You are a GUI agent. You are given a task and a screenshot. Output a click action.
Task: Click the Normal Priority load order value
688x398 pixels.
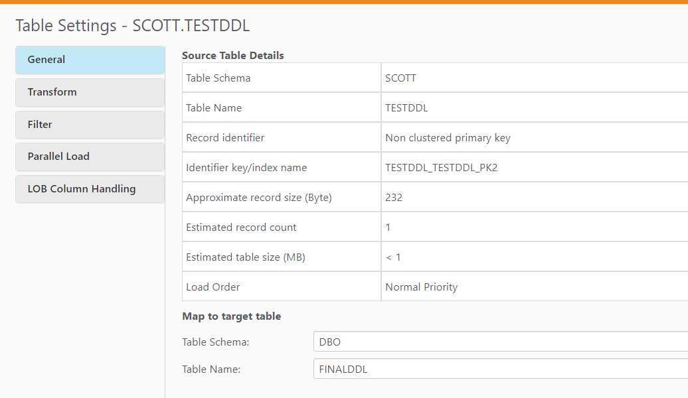coord(421,287)
